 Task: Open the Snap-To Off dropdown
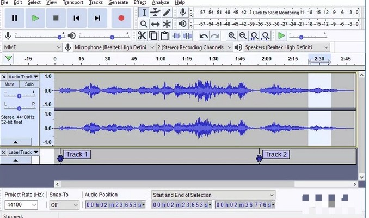click(x=64, y=205)
